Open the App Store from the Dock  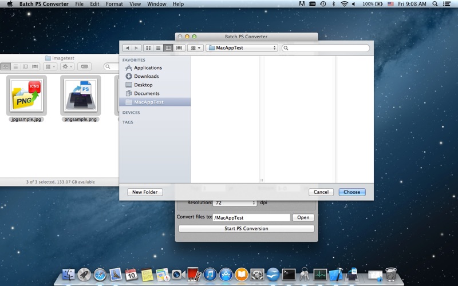[226, 275]
